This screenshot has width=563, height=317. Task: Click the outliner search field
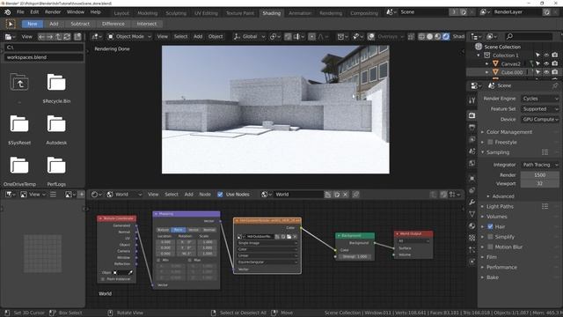pyautogui.click(x=529, y=36)
